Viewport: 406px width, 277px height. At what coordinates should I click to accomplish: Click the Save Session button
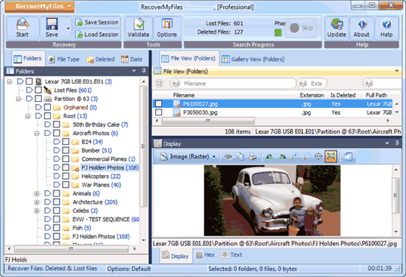97,22
